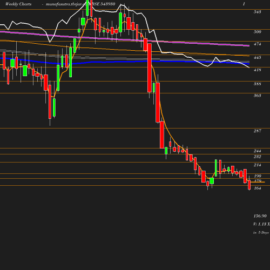
Task: Select the 363 price level label
Action: point(257,96)
